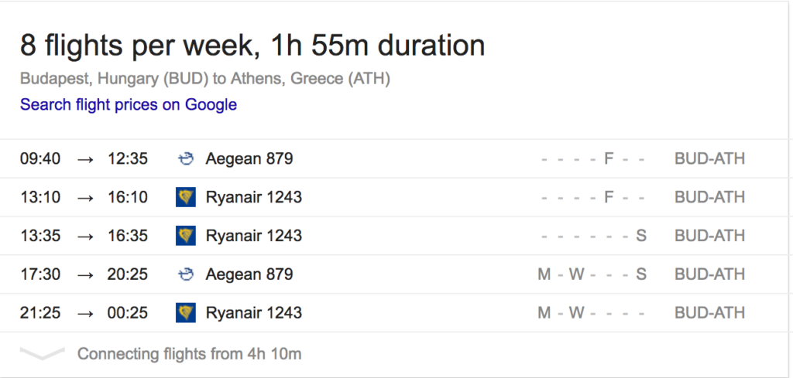Select Aegean 879 flight departing 17:30
This screenshot has width=793, height=378.
pos(394,274)
